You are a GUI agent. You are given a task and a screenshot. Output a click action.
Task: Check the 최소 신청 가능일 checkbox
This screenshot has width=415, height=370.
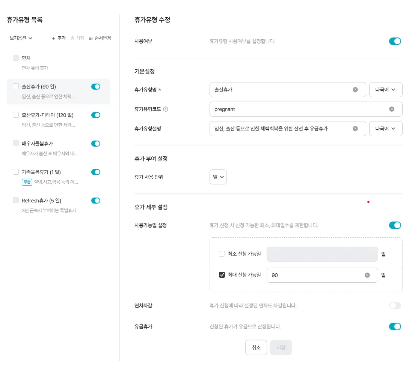click(222, 254)
